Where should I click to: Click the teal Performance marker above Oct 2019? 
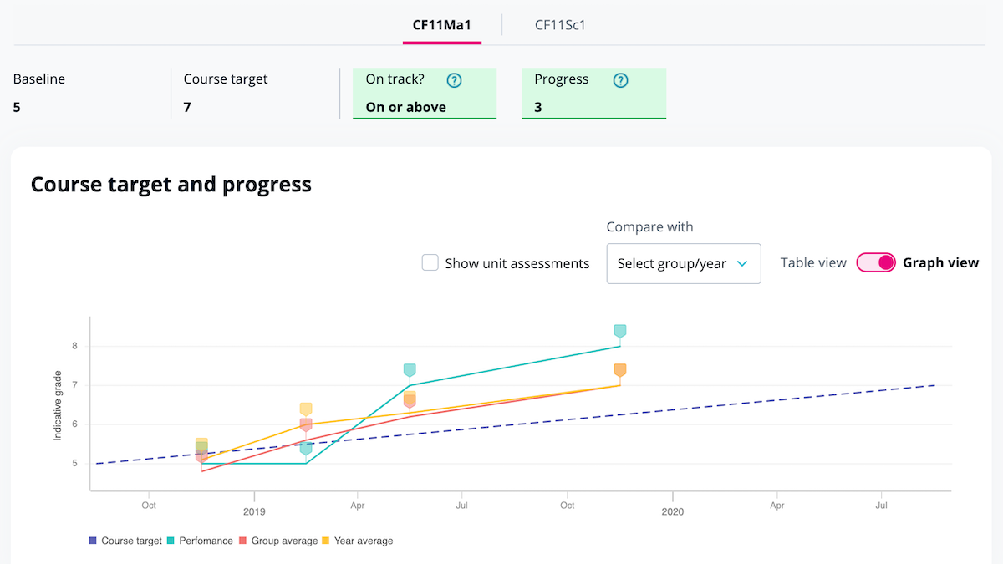point(619,330)
